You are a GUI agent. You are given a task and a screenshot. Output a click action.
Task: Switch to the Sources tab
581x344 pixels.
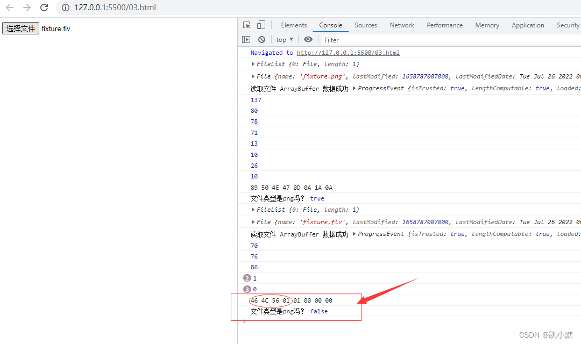(366, 25)
